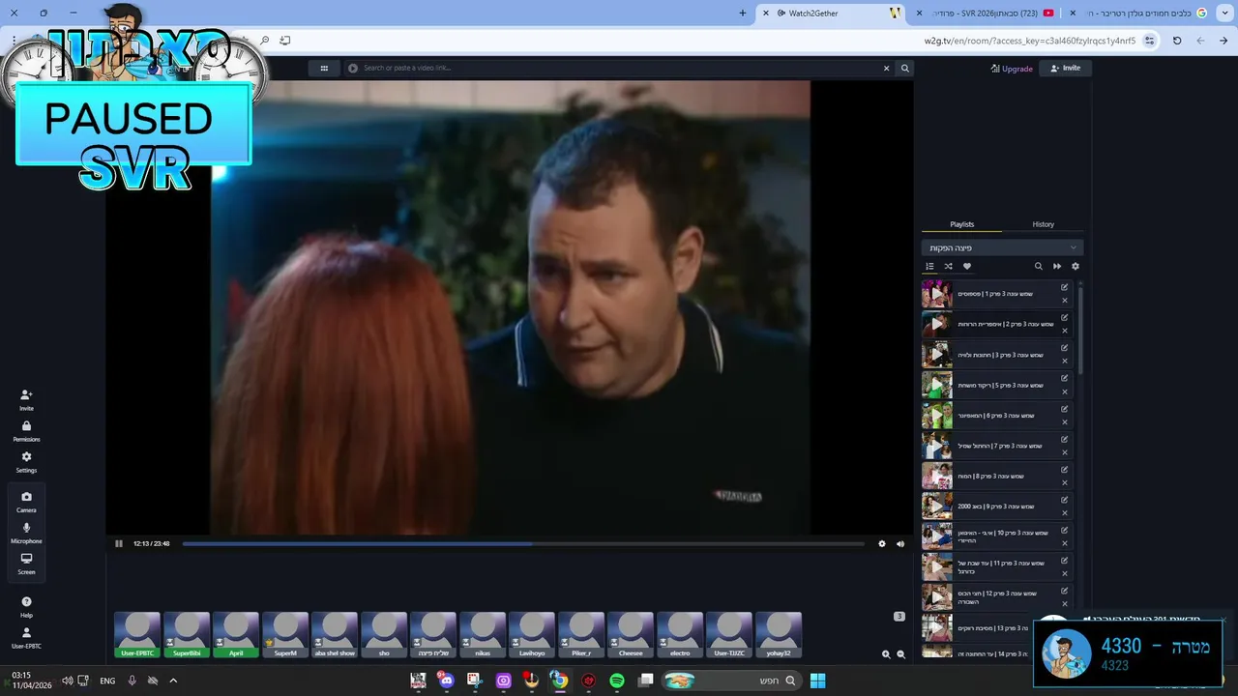Click the Upgrade link
Viewport: 1238px width, 696px height.
(x=1012, y=69)
